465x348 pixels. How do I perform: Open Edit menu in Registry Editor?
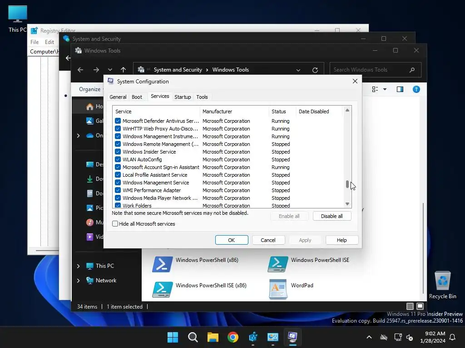49,42
